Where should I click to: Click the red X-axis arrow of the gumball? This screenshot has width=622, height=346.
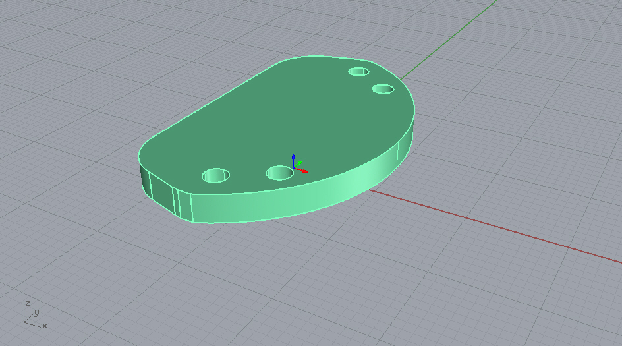304,171
